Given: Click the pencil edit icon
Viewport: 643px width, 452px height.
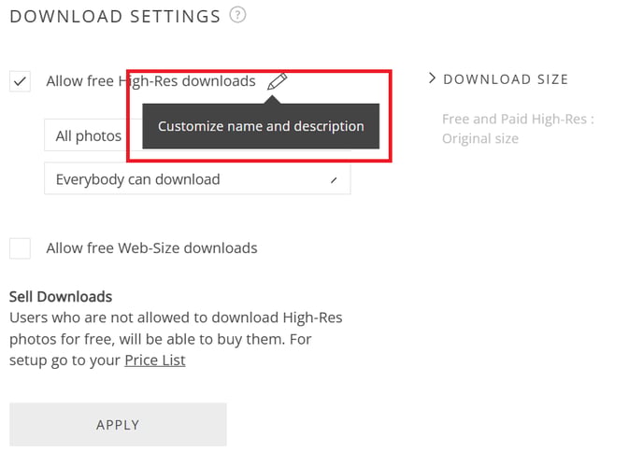Looking at the screenshot, I should pos(278,81).
